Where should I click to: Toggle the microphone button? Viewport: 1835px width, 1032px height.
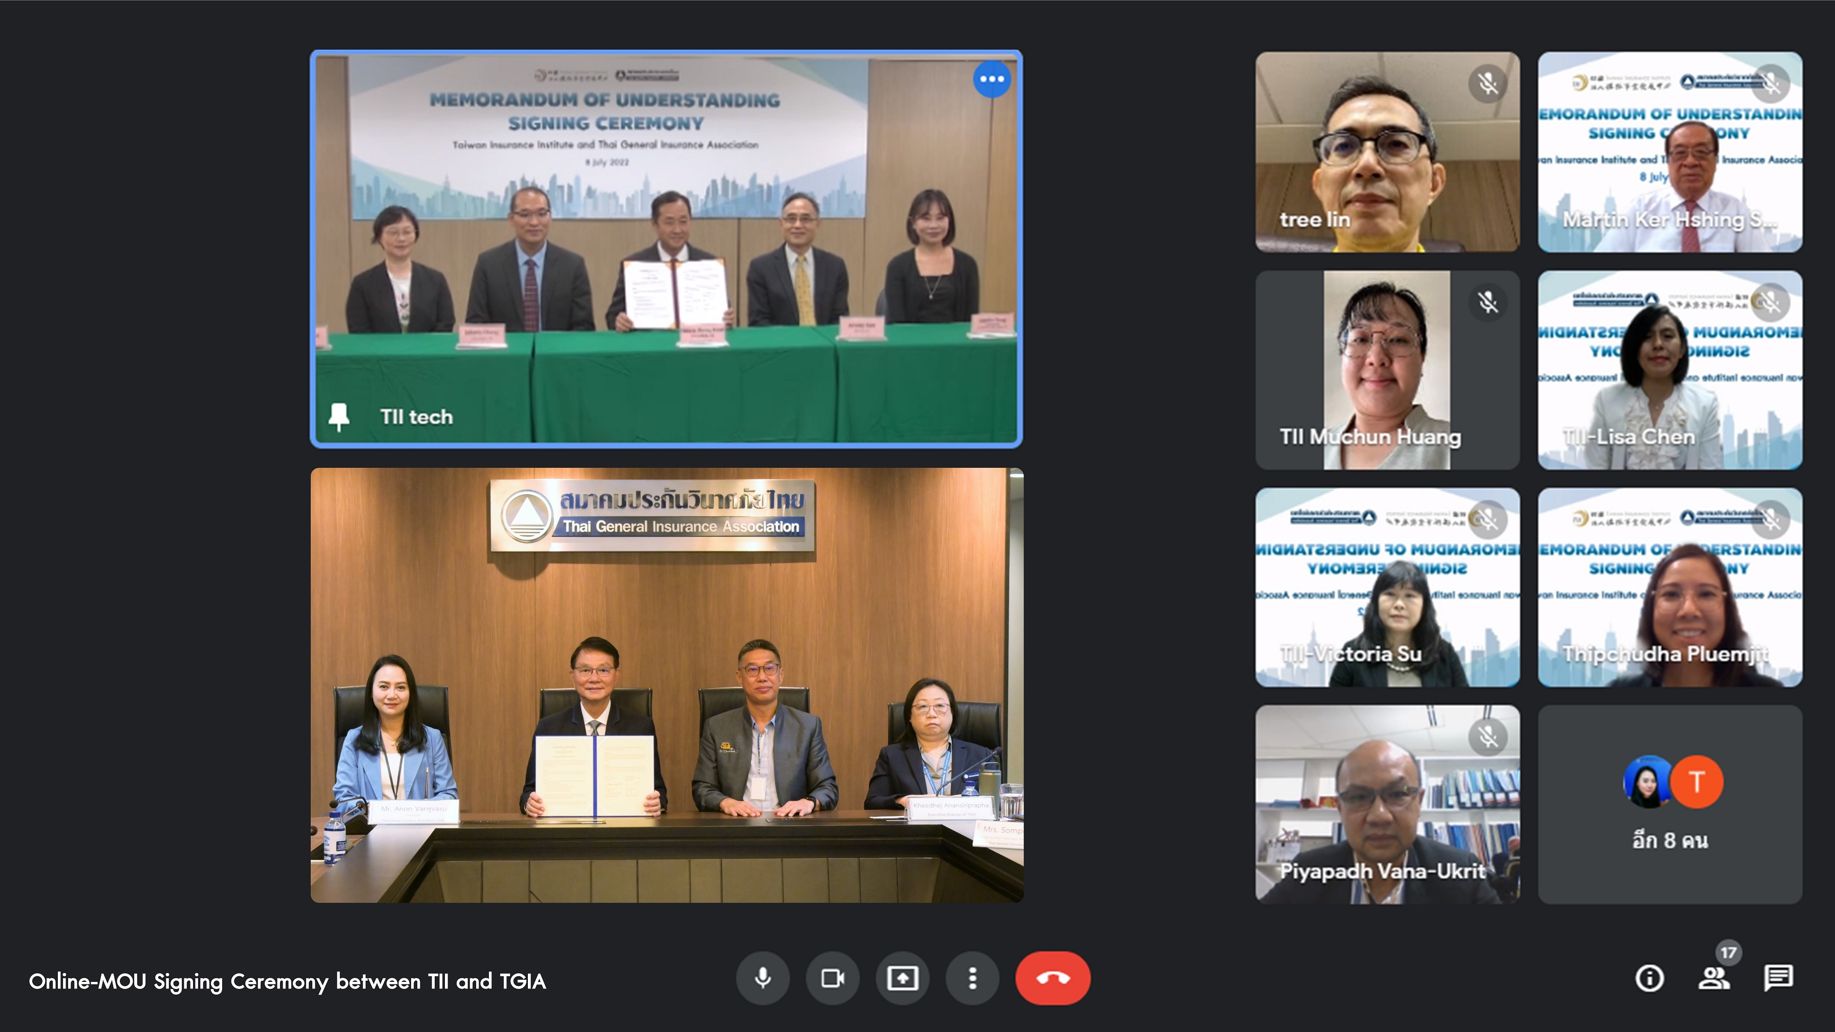[x=762, y=978]
